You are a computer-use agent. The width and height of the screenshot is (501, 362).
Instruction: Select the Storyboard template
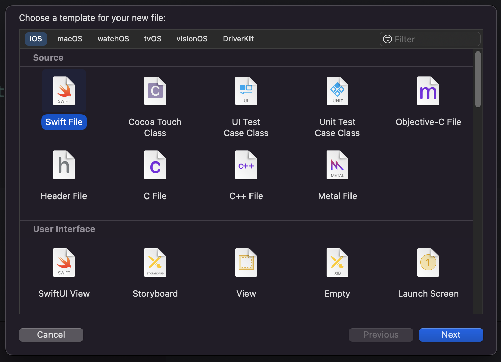click(x=155, y=273)
